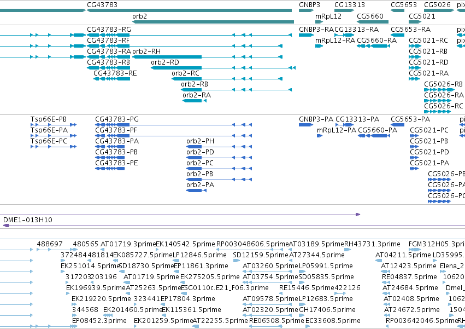Open transcript CG43783-RE
The image size is (465, 329).
point(111,79)
